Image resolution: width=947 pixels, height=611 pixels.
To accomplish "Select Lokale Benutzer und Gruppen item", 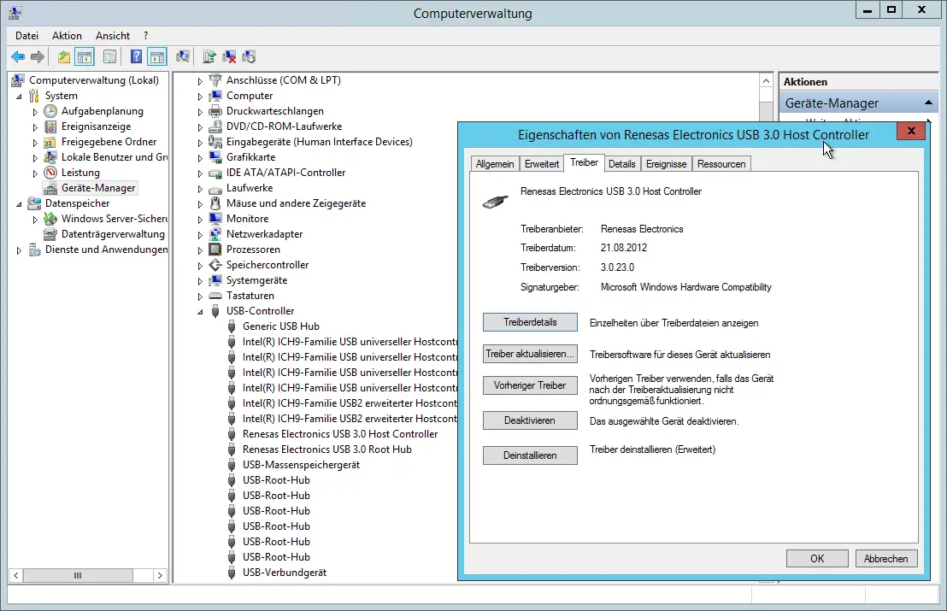I will [115, 157].
